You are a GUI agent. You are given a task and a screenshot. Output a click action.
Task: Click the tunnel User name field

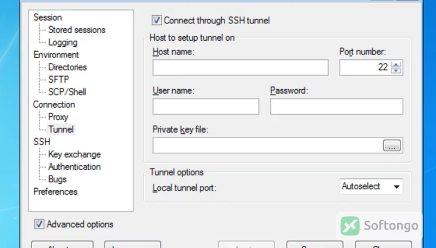click(206, 106)
